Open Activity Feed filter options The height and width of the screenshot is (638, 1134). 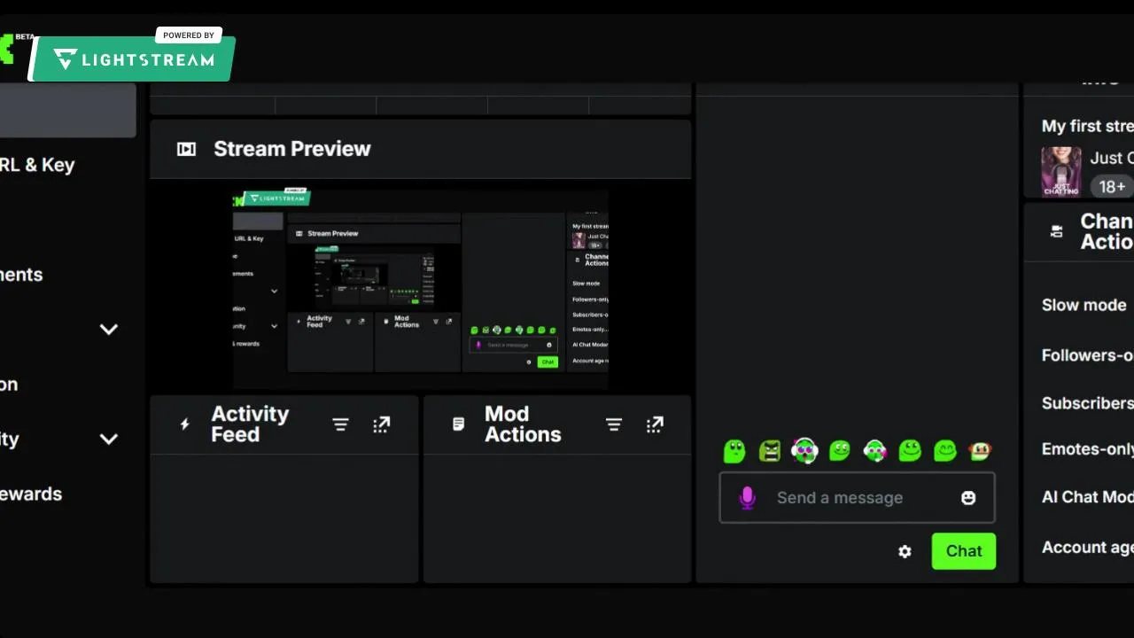(x=340, y=424)
